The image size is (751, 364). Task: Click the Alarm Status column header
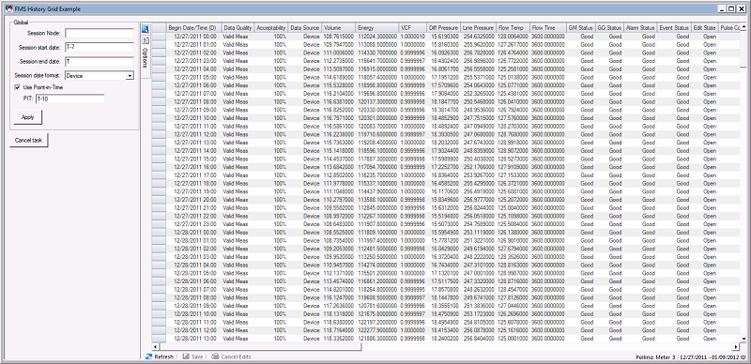641,28
